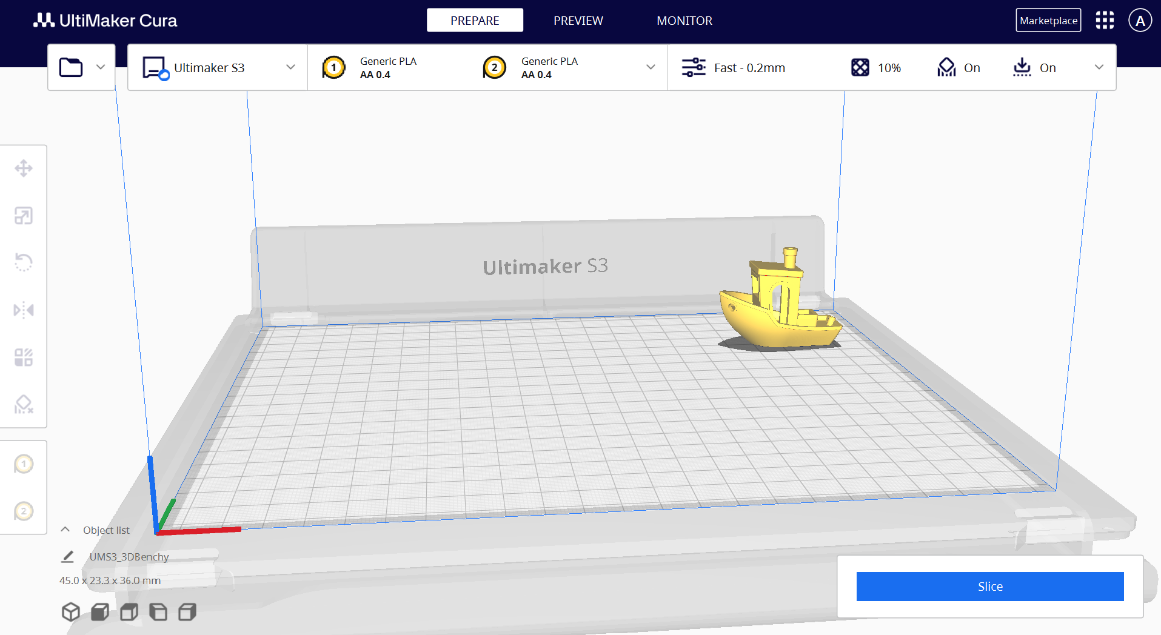The image size is (1161, 635).
Task: Open per-model settings tool
Action: (x=24, y=357)
